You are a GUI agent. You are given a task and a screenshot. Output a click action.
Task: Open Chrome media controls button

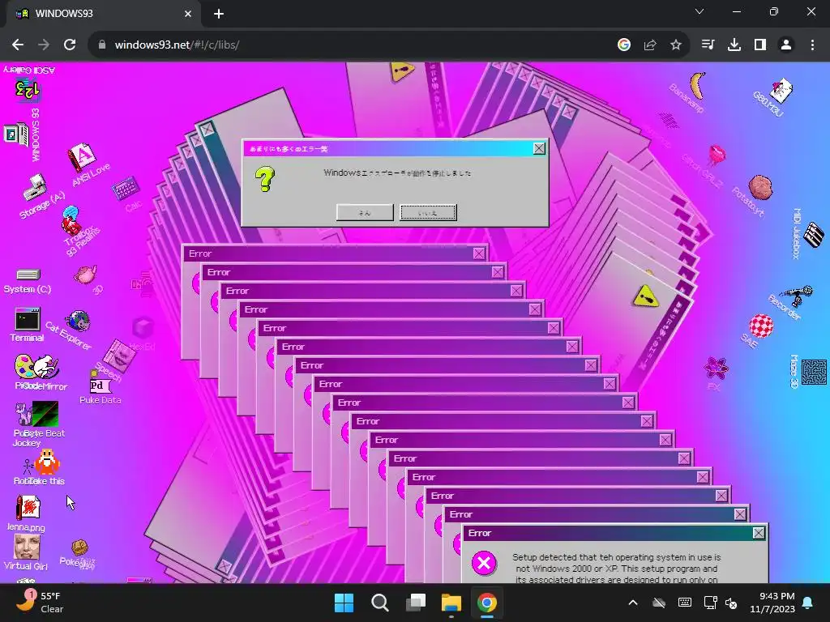708,45
